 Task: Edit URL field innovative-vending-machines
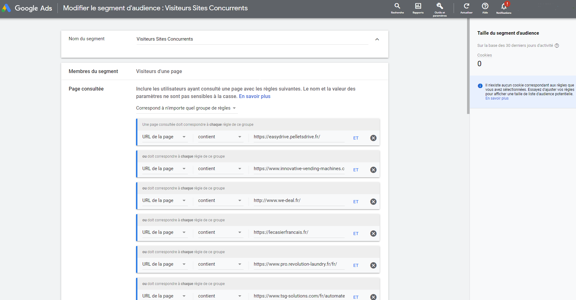(x=299, y=169)
